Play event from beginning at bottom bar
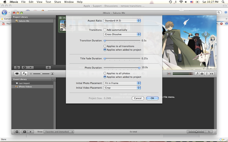Screen dimensions: 228x142 [30, 132]
